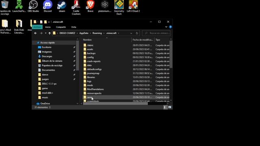Launch Discord from the desktop
This screenshot has width=260, height=146.
click(x=48, y=6)
